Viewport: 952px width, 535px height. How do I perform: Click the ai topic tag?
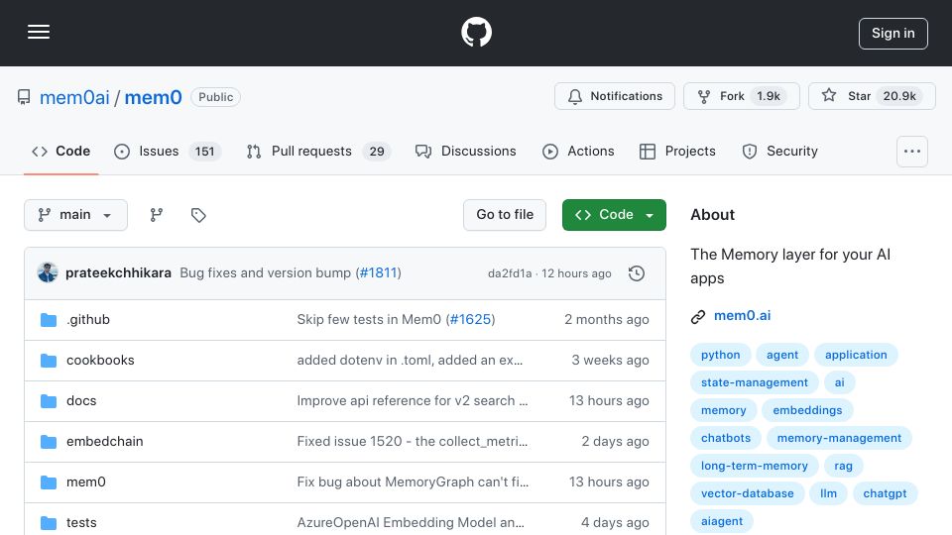coord(839,382)
